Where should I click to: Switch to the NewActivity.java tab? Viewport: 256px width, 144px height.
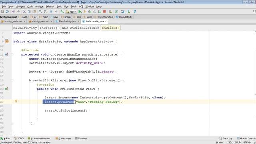67,21
